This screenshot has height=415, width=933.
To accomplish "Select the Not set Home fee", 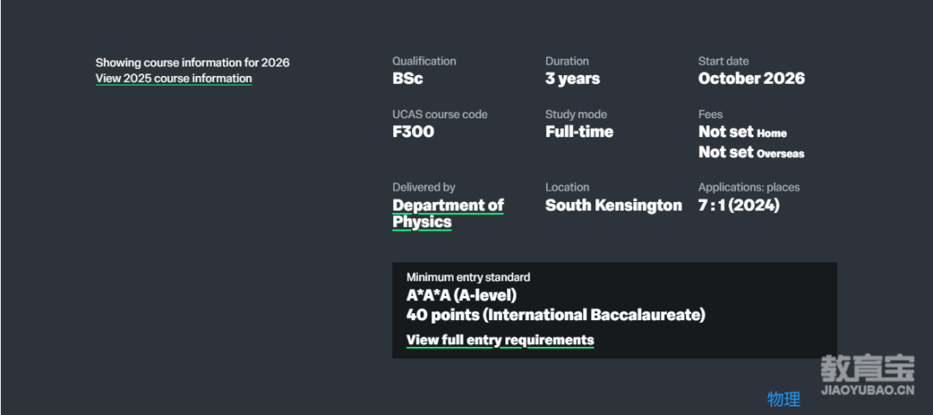I will (743, 132).
